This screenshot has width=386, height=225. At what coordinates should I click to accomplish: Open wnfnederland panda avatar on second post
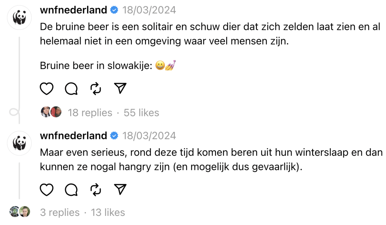19,143
